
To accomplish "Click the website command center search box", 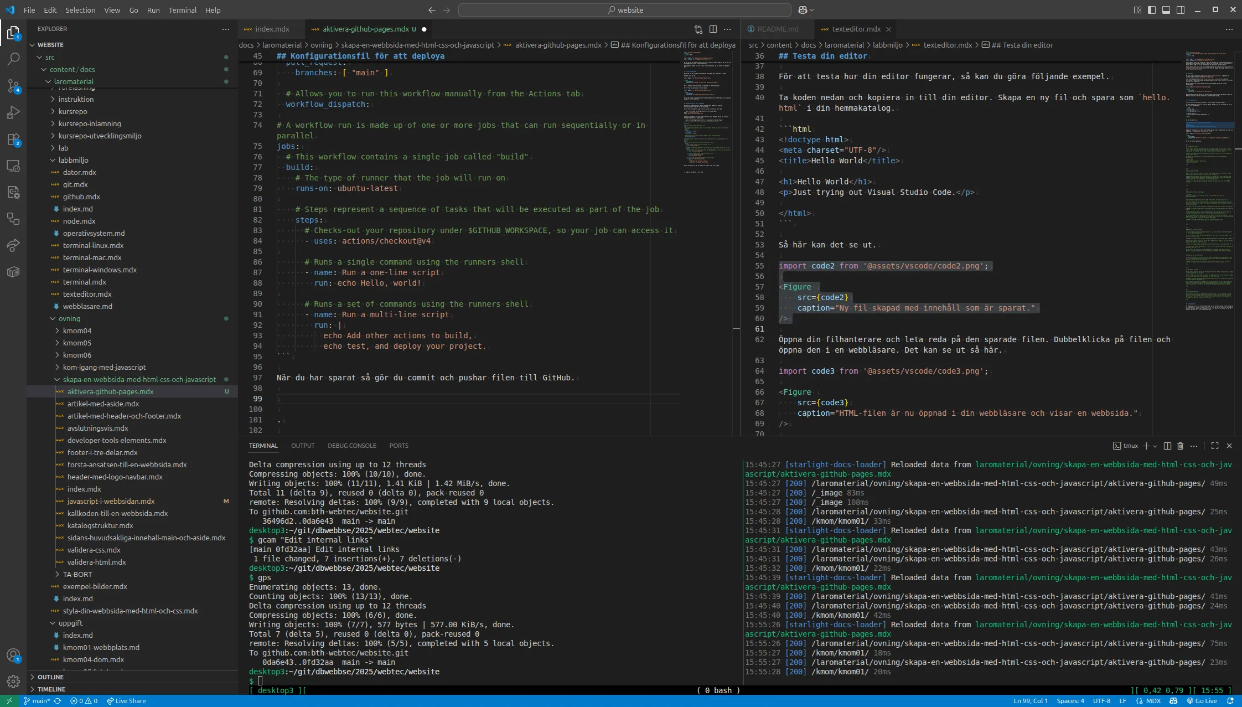I will click(x=625, y=10).
